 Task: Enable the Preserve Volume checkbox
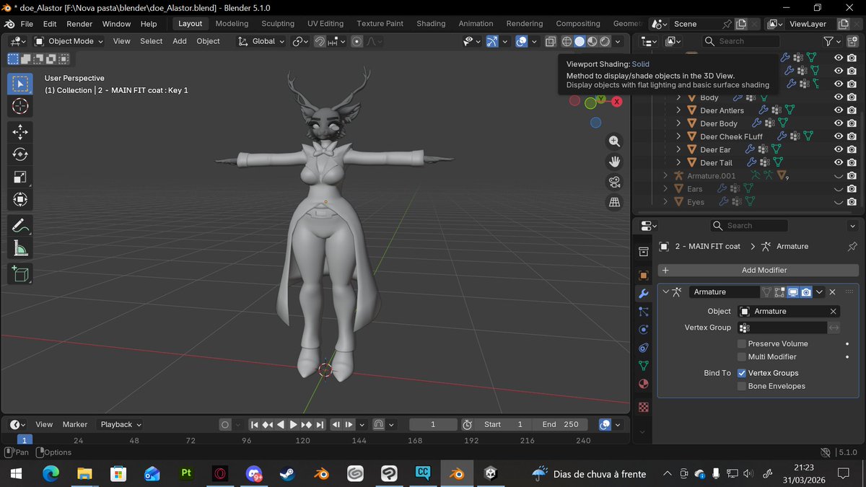742,343
